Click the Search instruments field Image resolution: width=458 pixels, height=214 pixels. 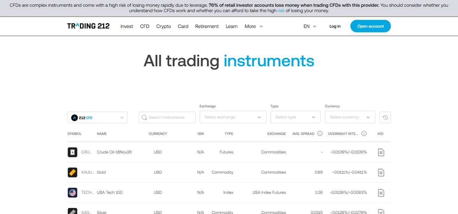[167, 117]
